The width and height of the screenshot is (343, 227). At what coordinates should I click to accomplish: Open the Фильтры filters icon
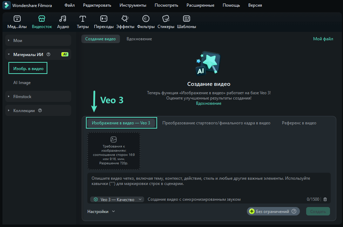click(x=146, y=19)
